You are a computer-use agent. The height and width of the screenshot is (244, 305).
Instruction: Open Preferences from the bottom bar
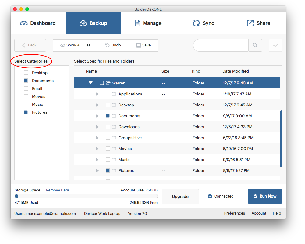click(x=234, y=213)
